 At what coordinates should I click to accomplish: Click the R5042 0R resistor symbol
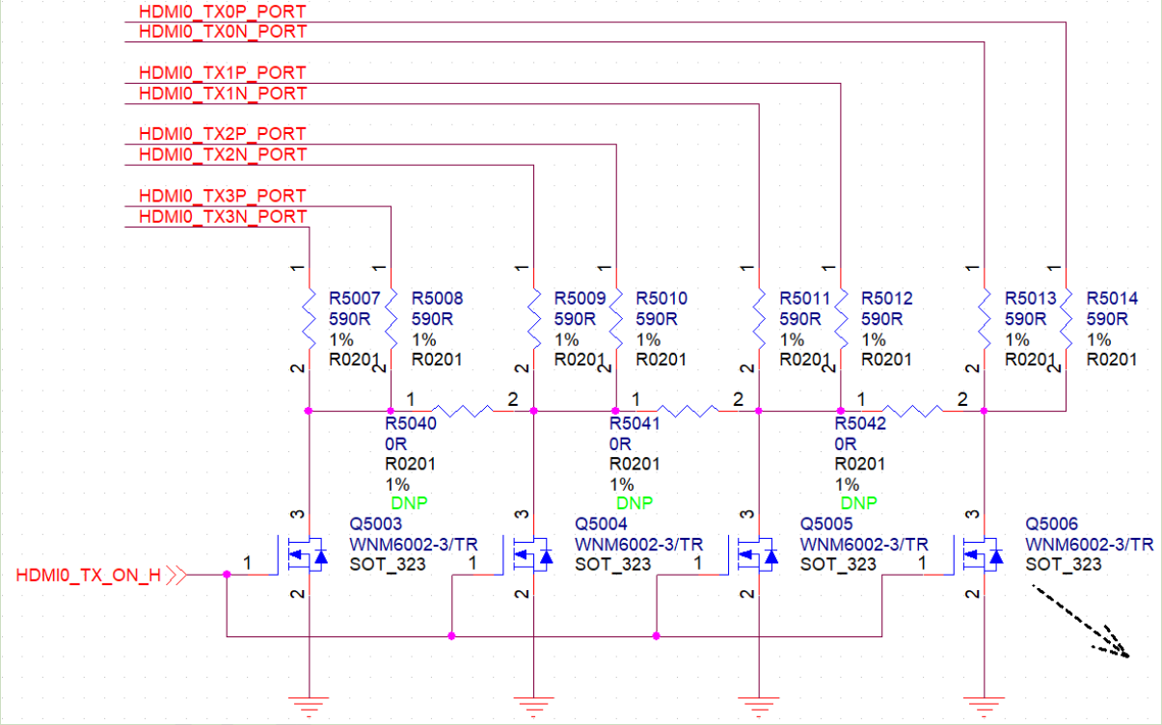(x=911, y=411)
